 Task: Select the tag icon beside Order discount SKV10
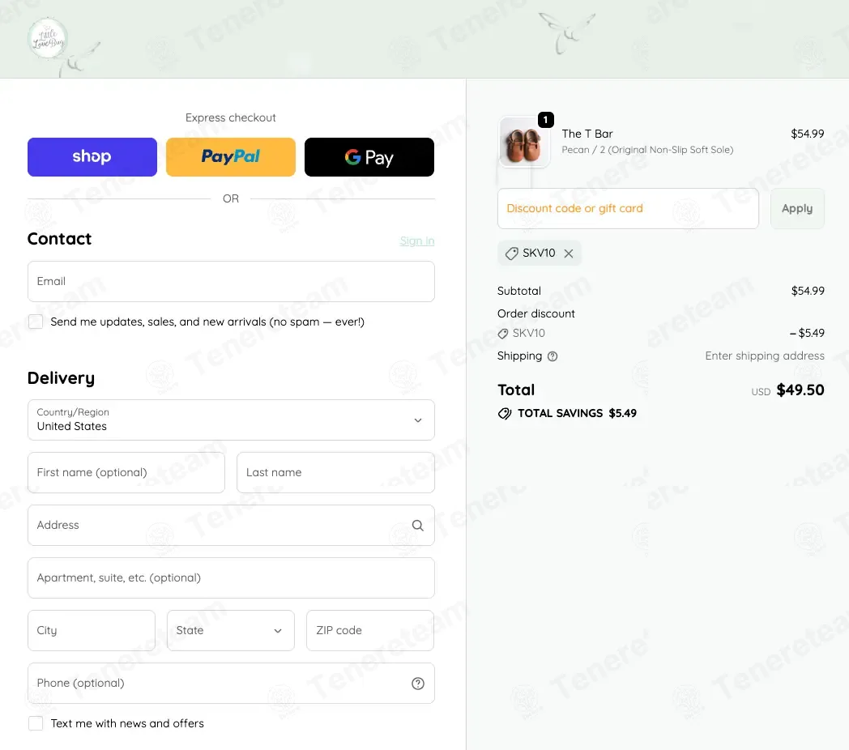point(503,334)
